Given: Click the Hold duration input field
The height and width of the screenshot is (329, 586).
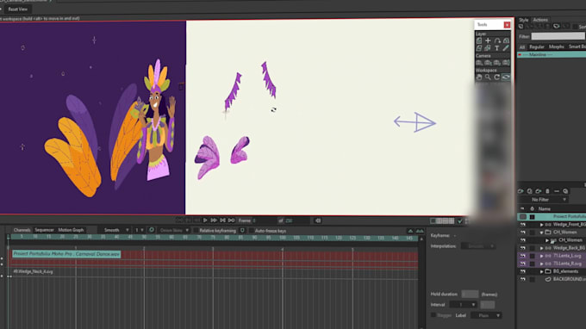Looking at the screenshot, I should 470,295.
